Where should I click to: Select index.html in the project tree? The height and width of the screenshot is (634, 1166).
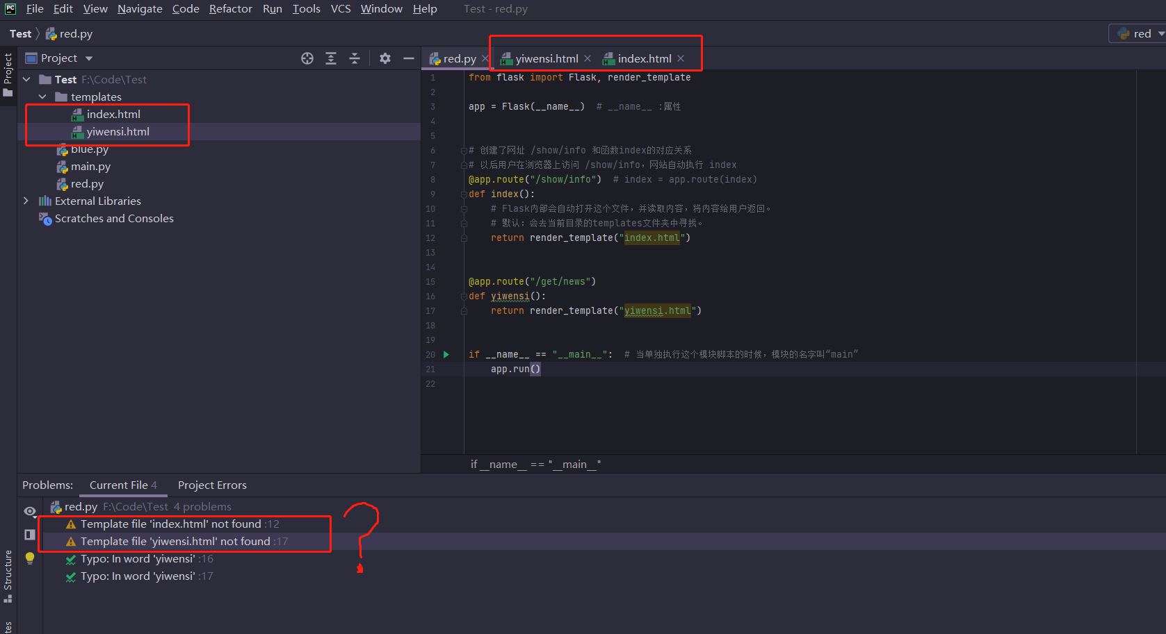coord(113,114)
